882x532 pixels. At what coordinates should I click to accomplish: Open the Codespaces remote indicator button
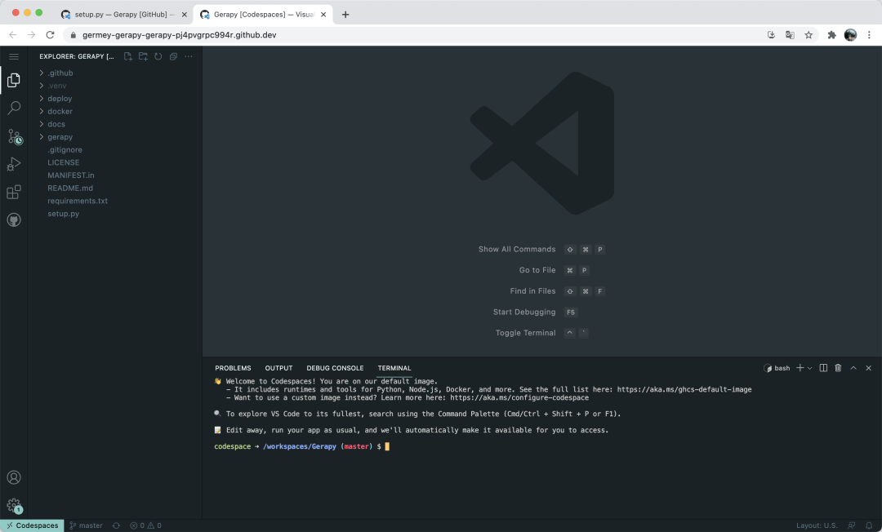[31, 525]
